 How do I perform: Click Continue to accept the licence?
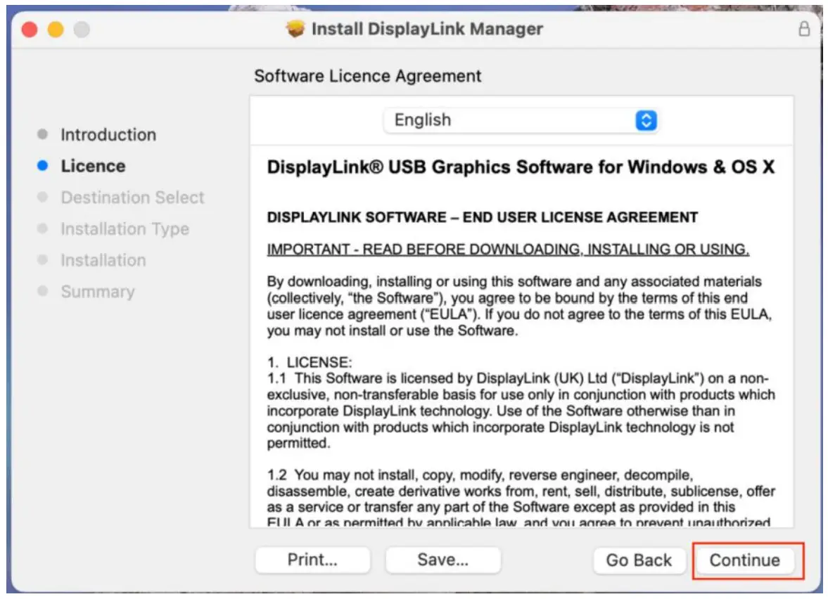746,560
